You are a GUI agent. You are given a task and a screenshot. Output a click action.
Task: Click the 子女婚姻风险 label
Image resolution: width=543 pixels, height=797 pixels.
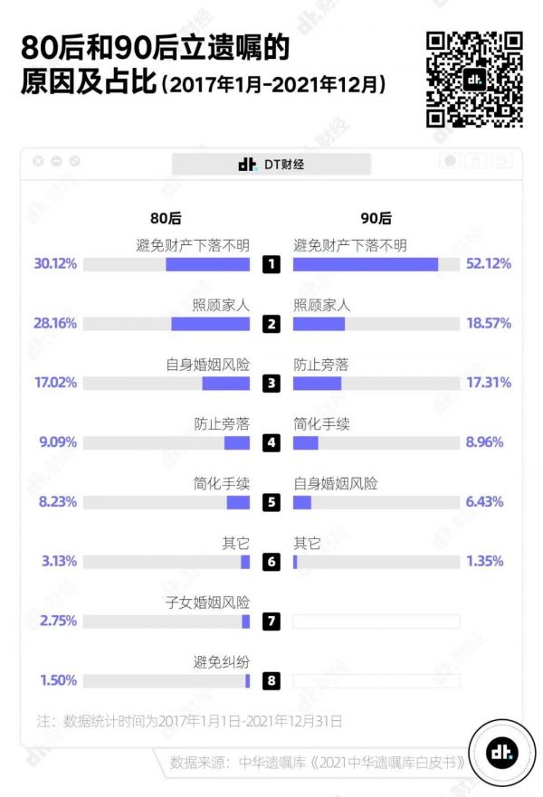[207, 602]
